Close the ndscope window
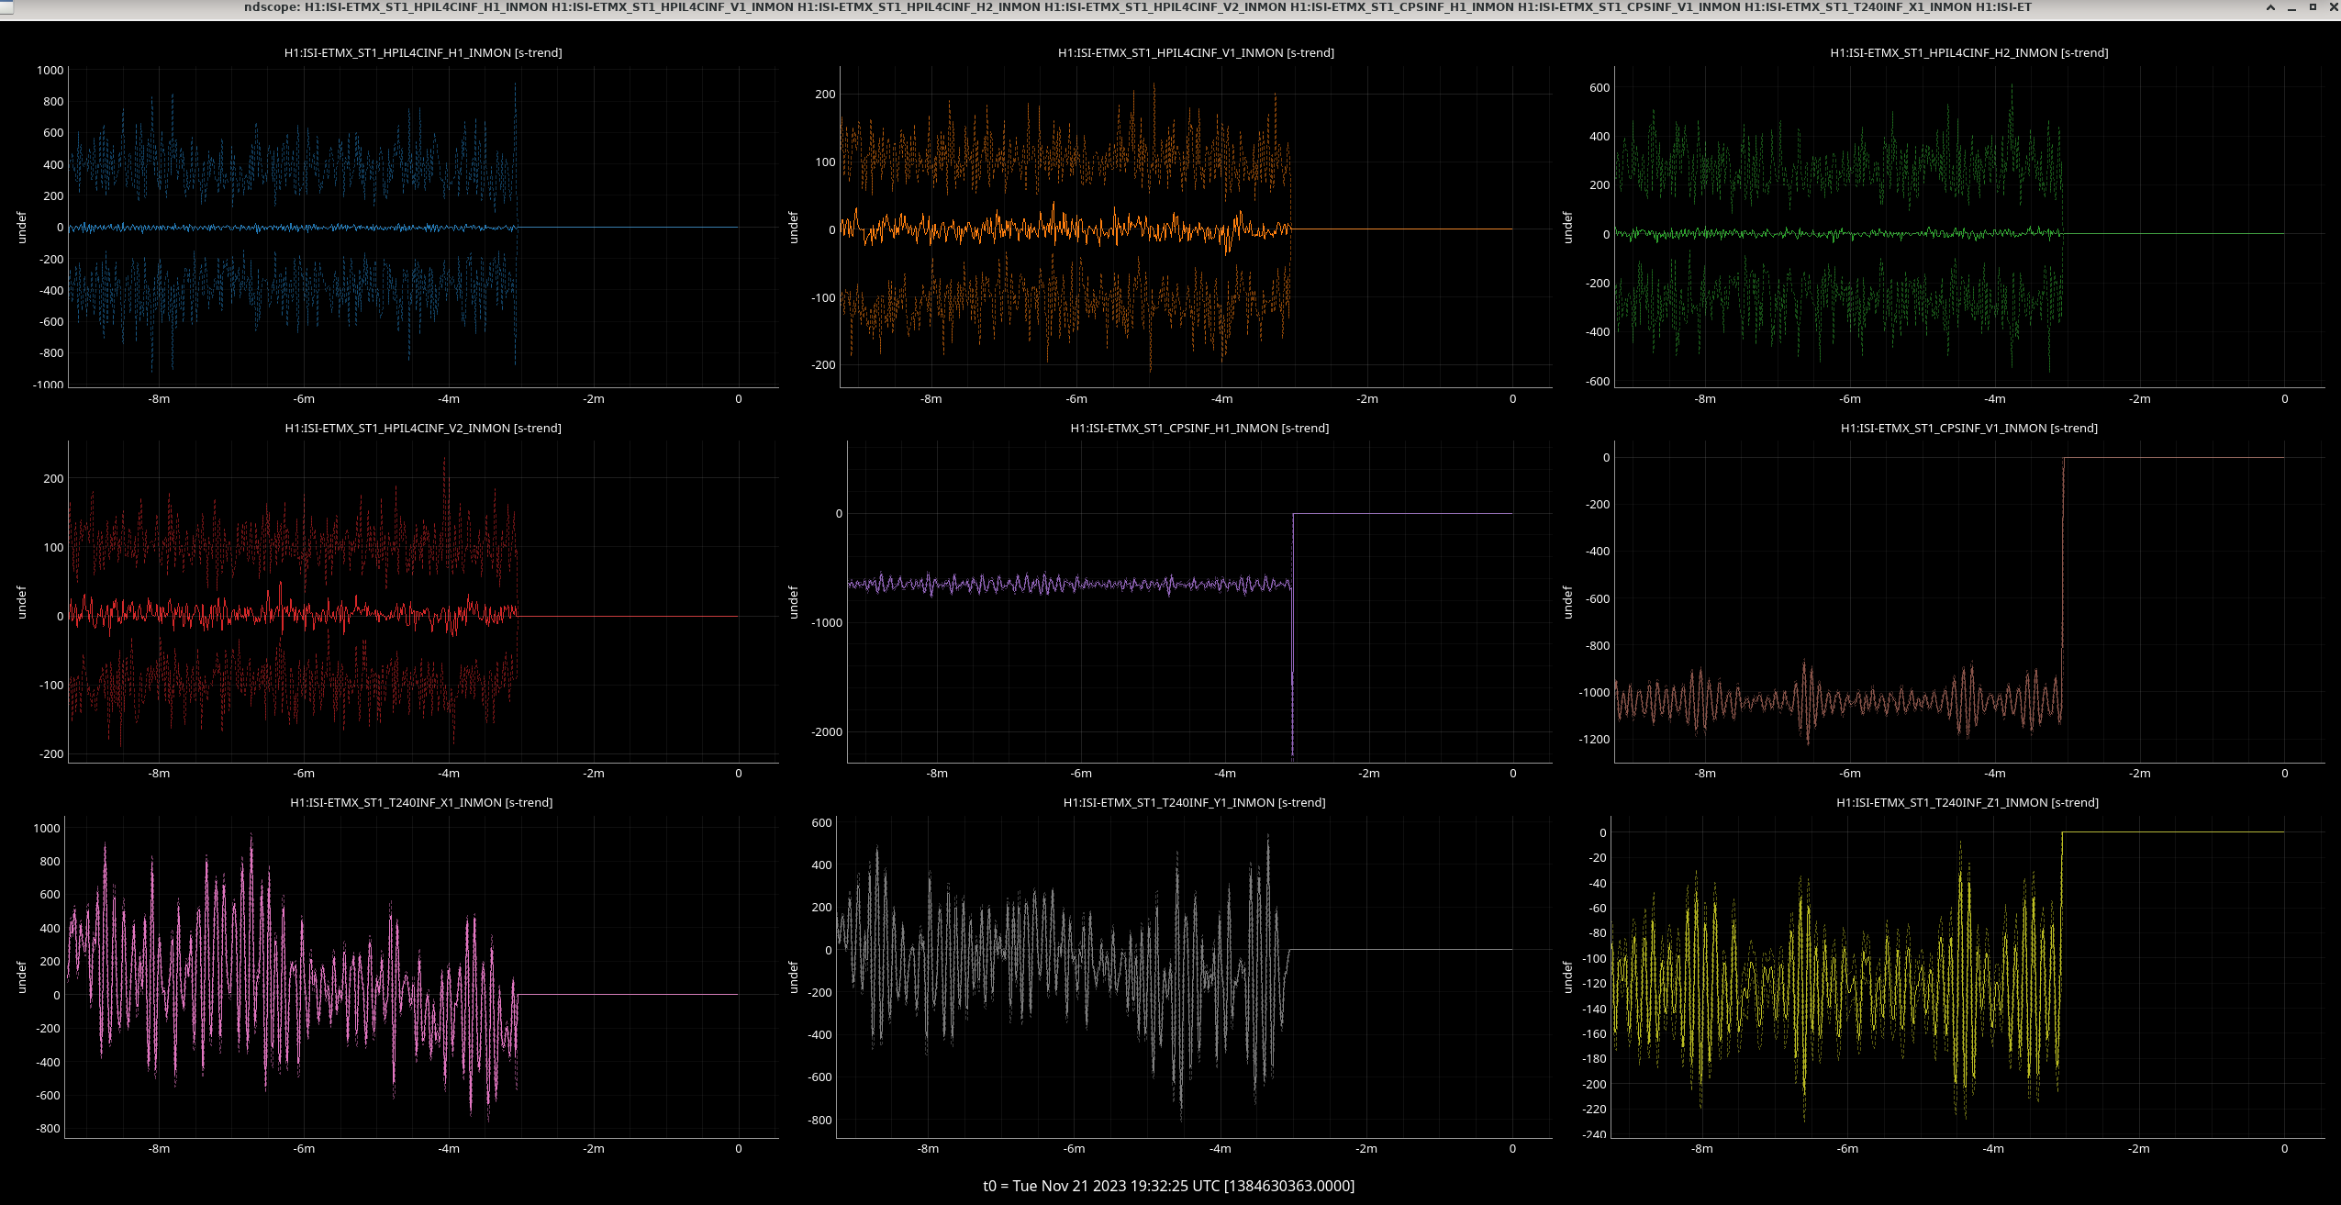This screenshot has height=1205, width=2341. click(2334, 7)
